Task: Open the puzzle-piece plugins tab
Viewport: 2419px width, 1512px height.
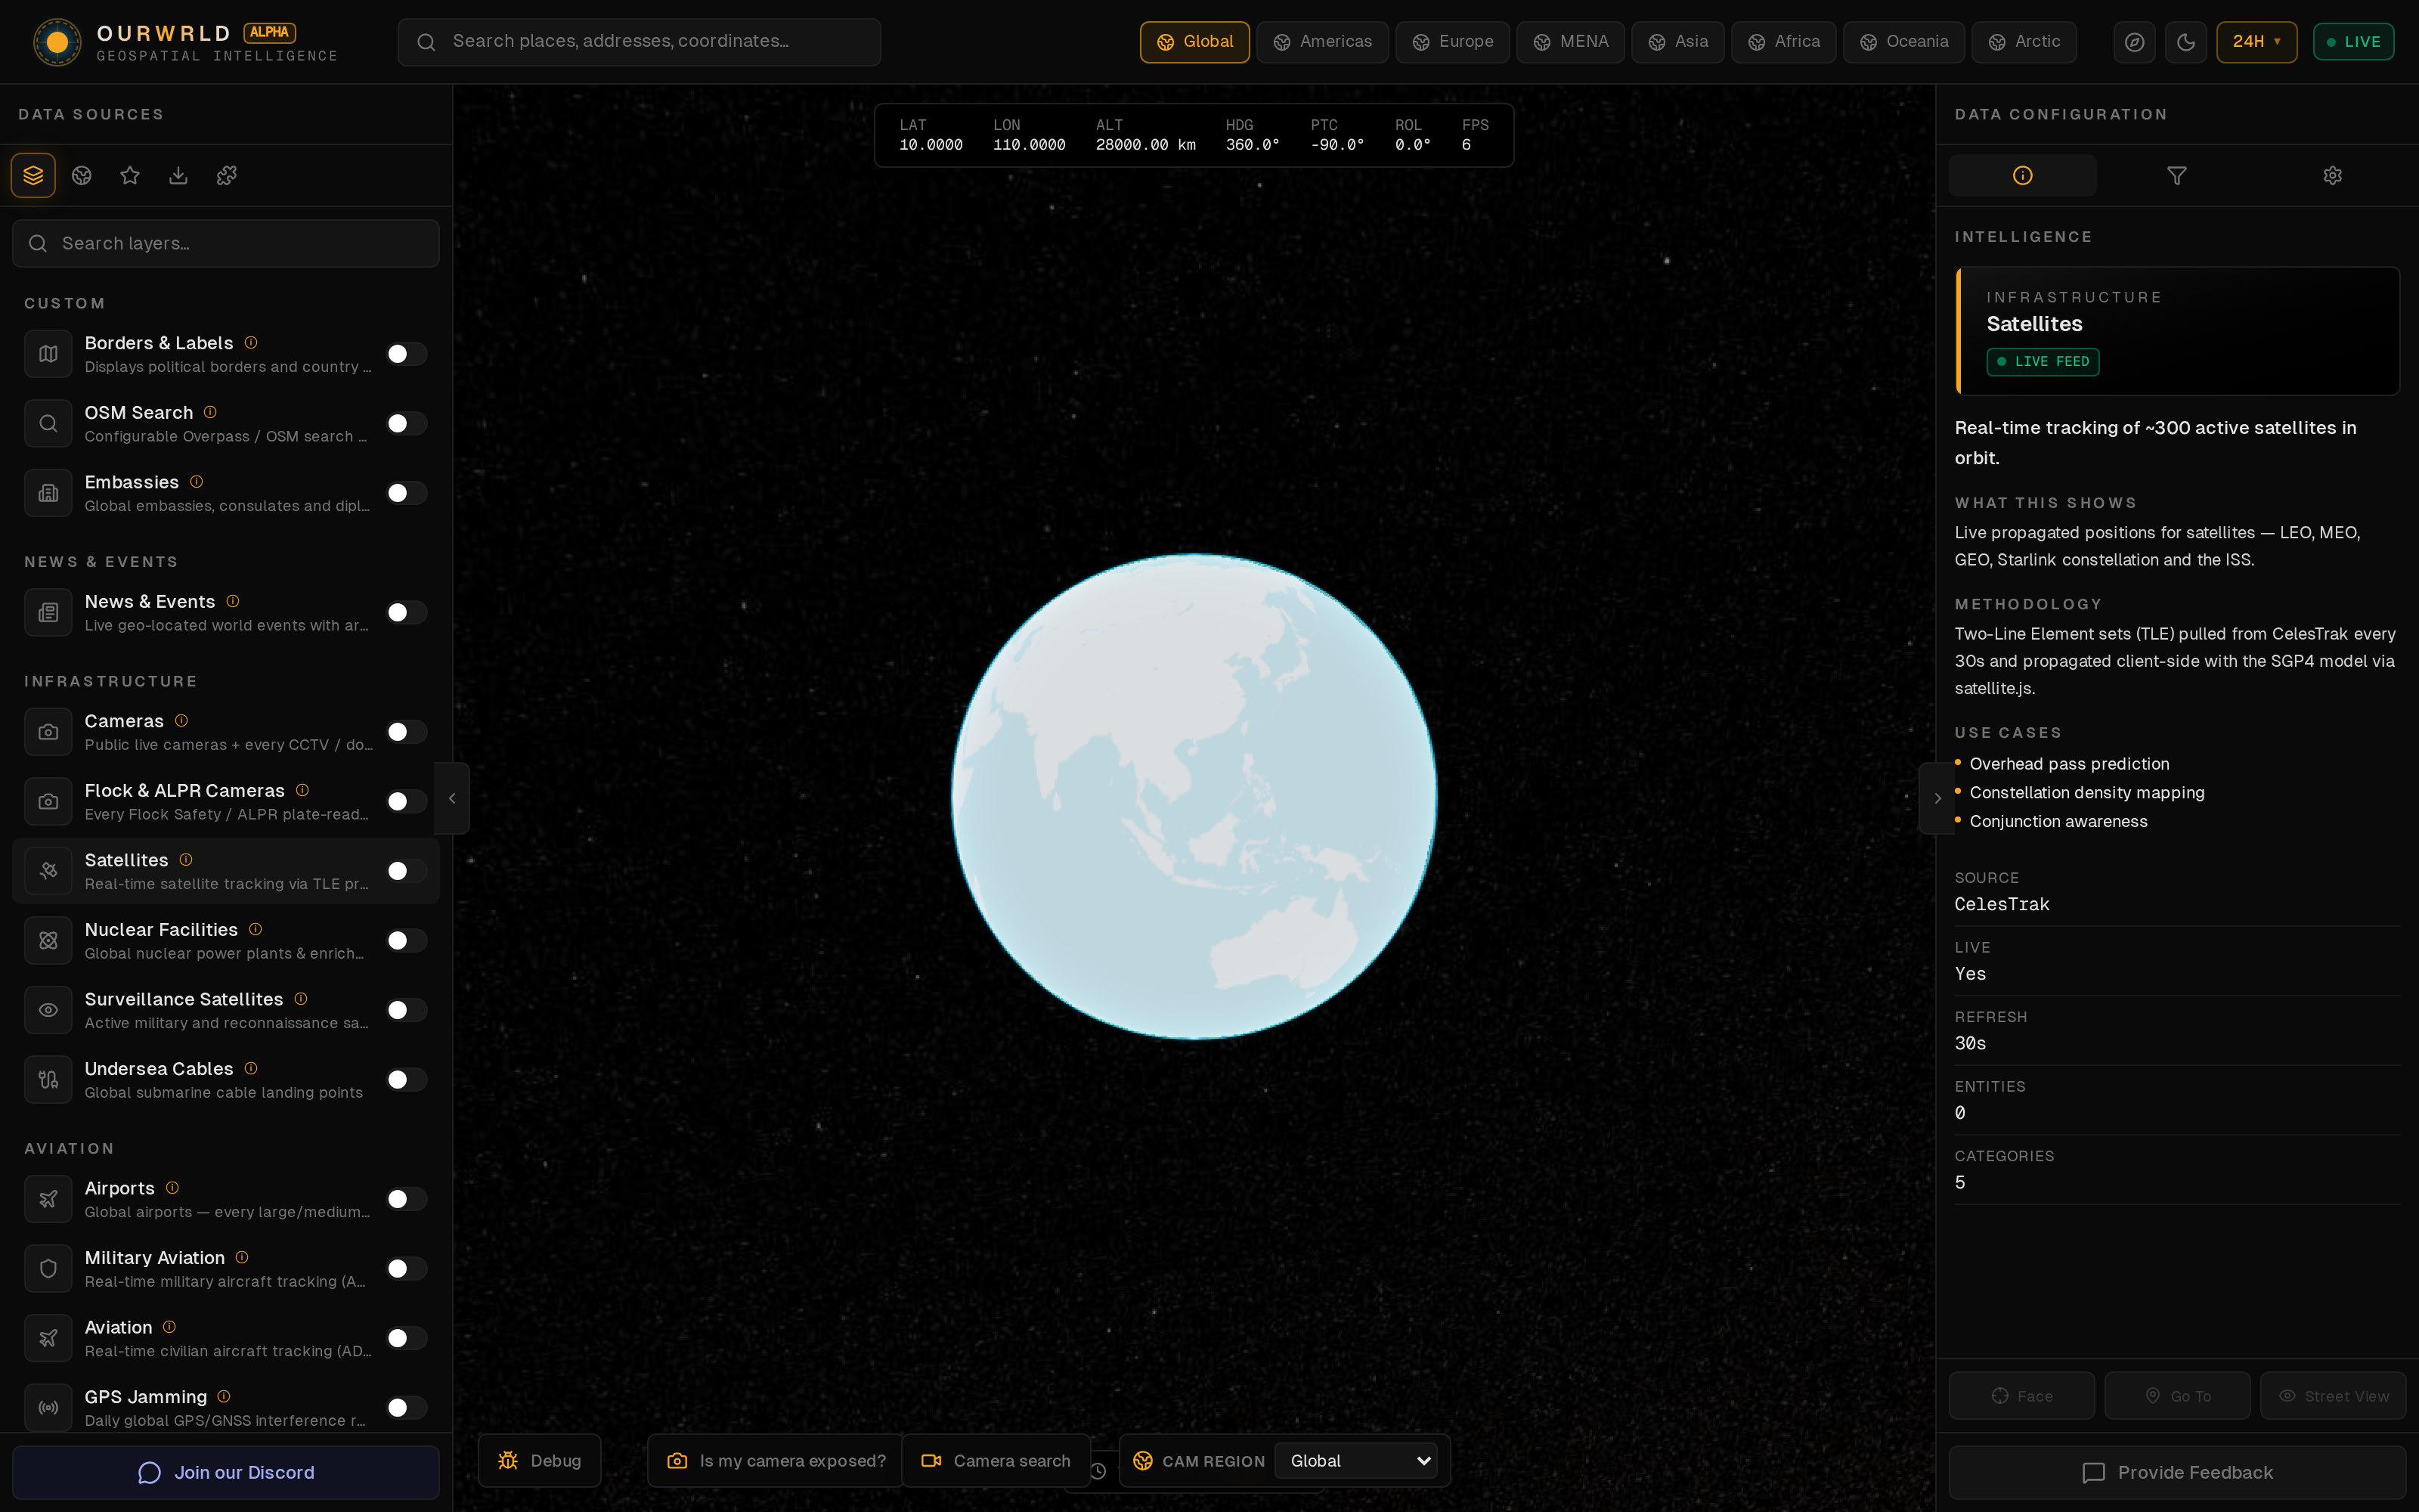Action: (227, 176)
